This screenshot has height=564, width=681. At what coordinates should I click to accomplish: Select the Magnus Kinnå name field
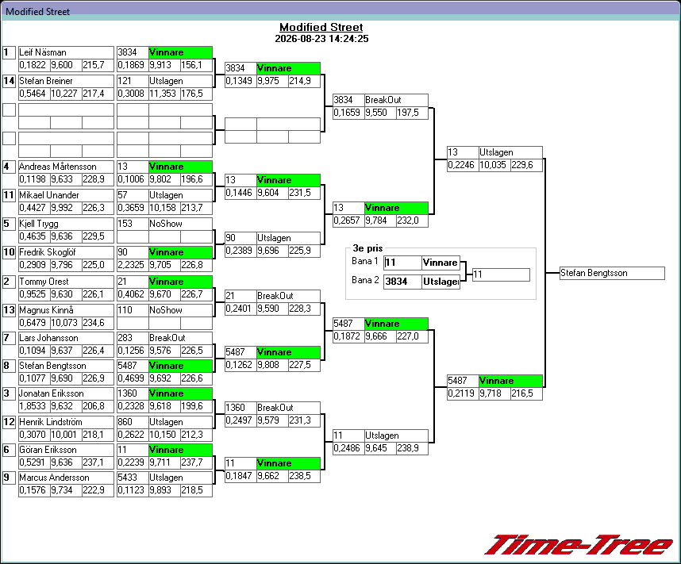tap(66, 310)
